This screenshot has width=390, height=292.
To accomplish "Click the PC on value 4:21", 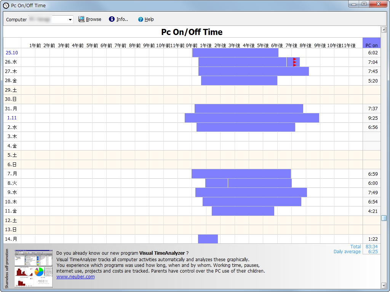I will point(373,211).
